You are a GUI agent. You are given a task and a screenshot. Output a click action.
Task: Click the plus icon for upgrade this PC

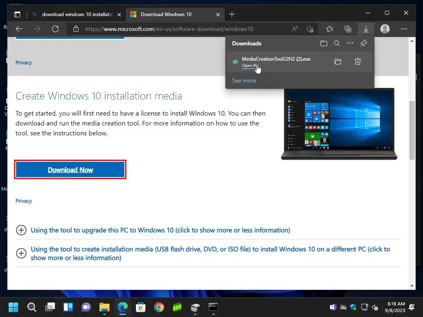(21, 230)
